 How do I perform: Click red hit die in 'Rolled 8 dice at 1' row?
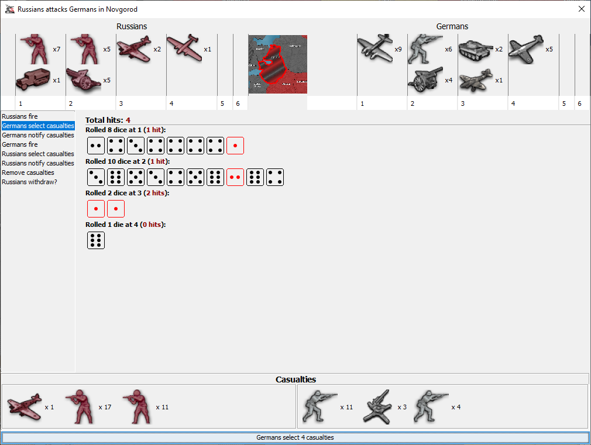(x=235, y=146)
